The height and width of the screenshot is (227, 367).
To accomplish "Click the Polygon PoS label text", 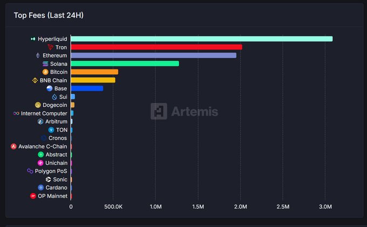I will click(x=51, y=171).
